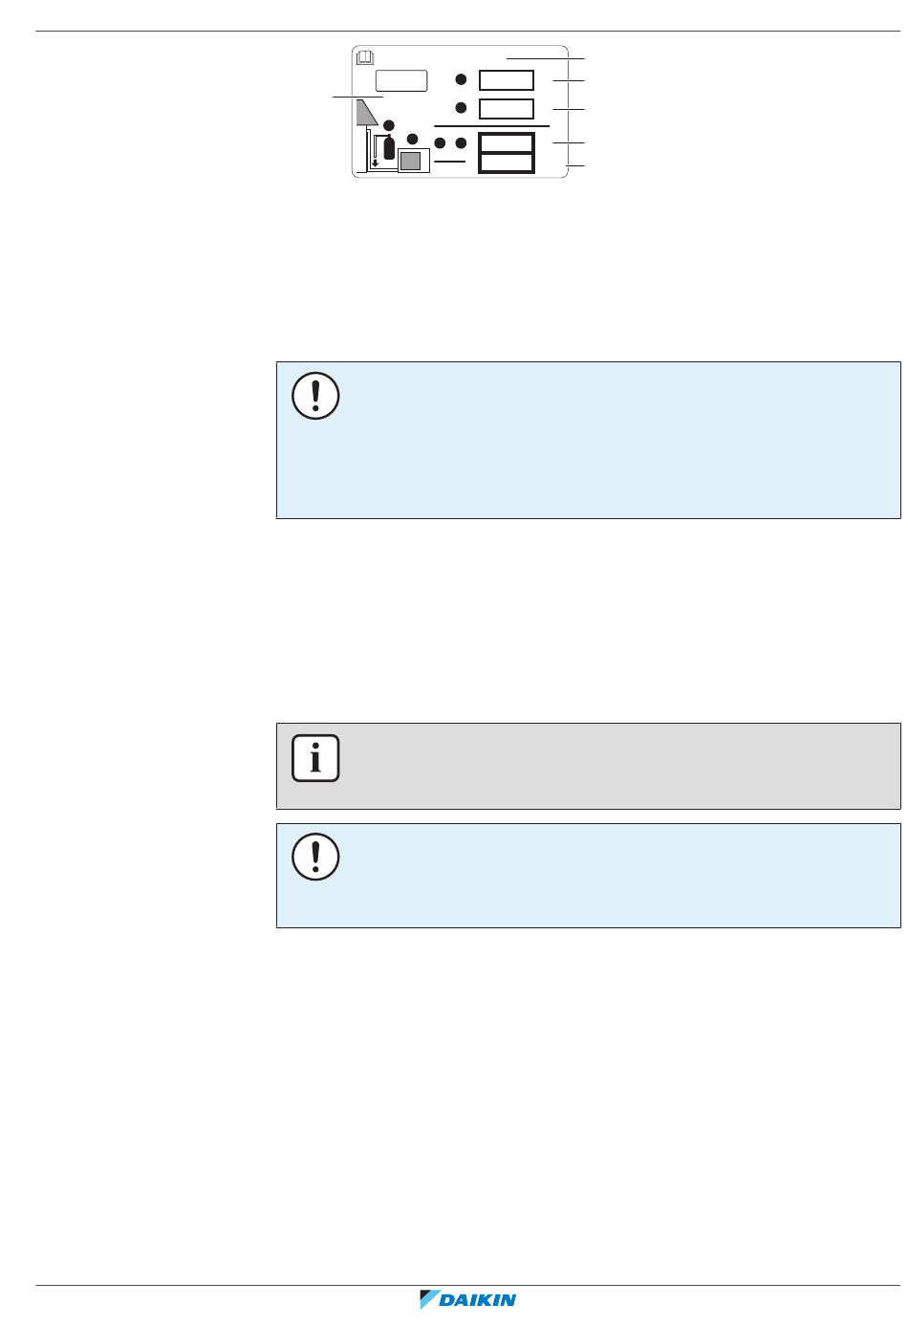Viewport: 908px width, 1326px height.
Task: Click the gray square unit in diagram
Action: click(x=410, y=162)
